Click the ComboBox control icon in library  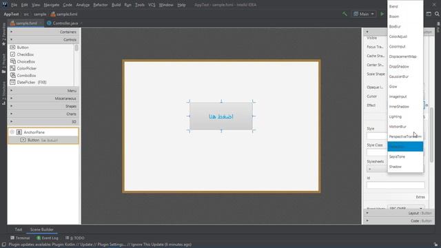point(12,75)
